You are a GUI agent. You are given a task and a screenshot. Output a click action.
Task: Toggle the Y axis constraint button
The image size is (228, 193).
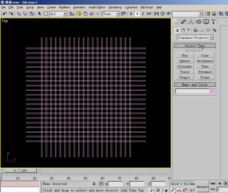click(137, 14)
